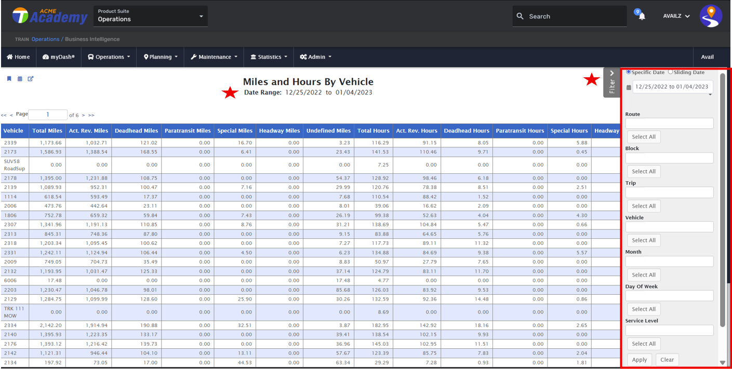Click the ACME Academy logo

50,16
